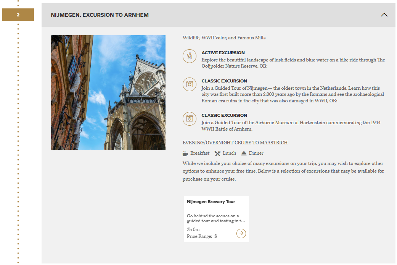Click the Active Excursion heading

223,53
